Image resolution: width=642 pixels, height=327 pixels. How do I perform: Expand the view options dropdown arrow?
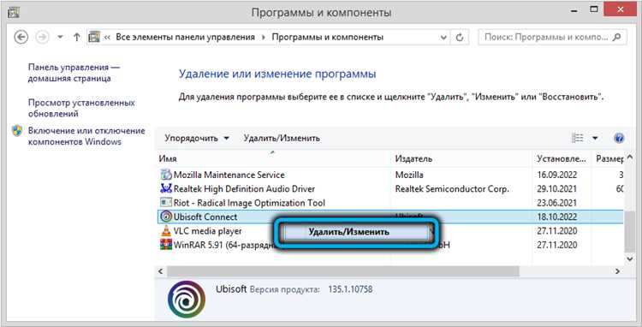pyautogui.click(x=595, y=139)
